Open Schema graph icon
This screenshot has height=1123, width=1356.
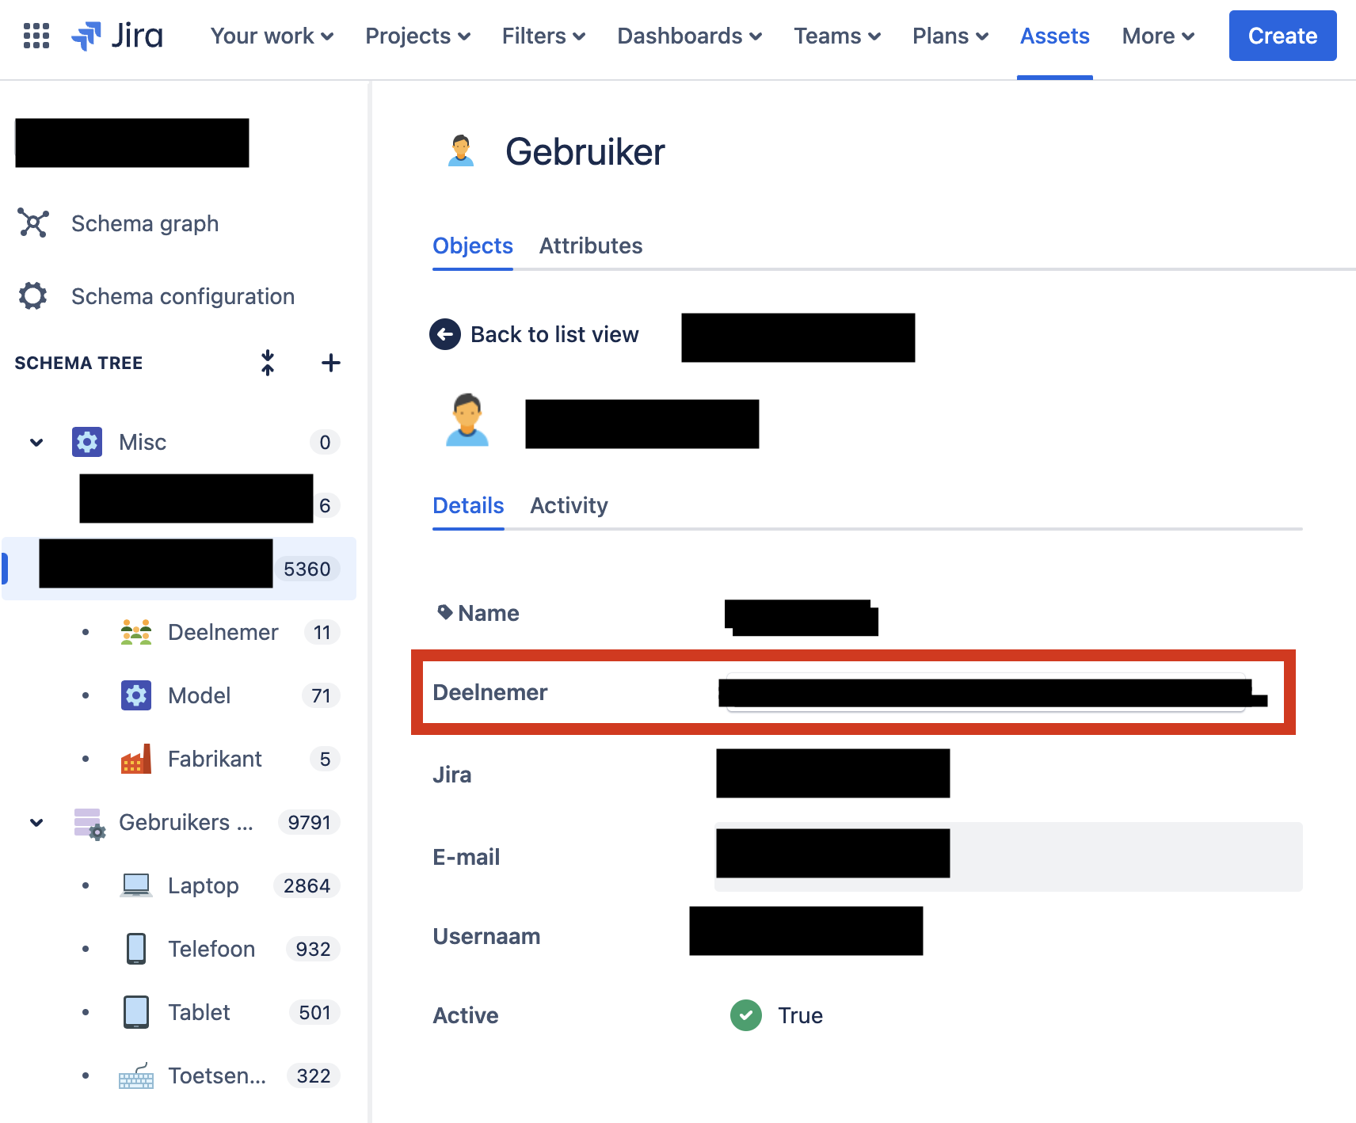(33, 223)
